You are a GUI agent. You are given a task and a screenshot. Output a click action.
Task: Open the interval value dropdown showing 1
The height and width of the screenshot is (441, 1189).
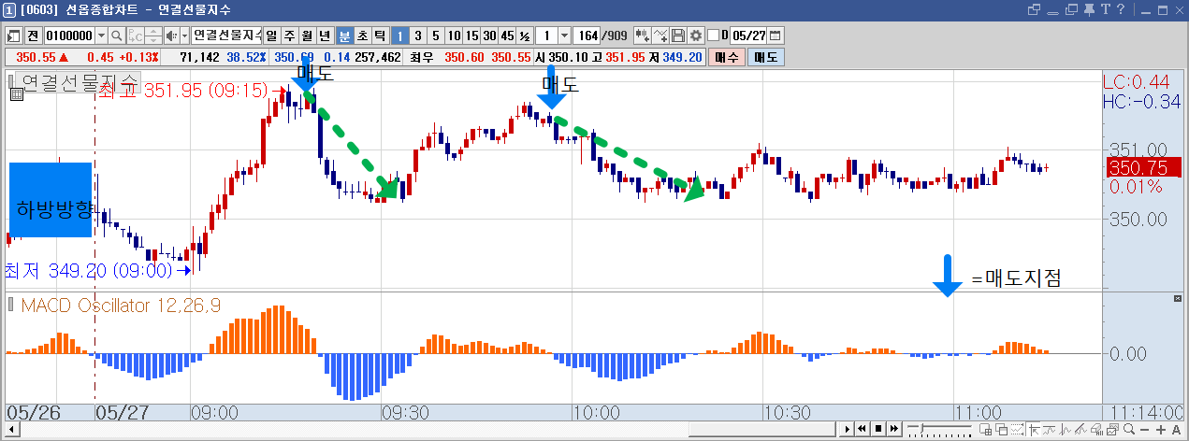(564, 36)
